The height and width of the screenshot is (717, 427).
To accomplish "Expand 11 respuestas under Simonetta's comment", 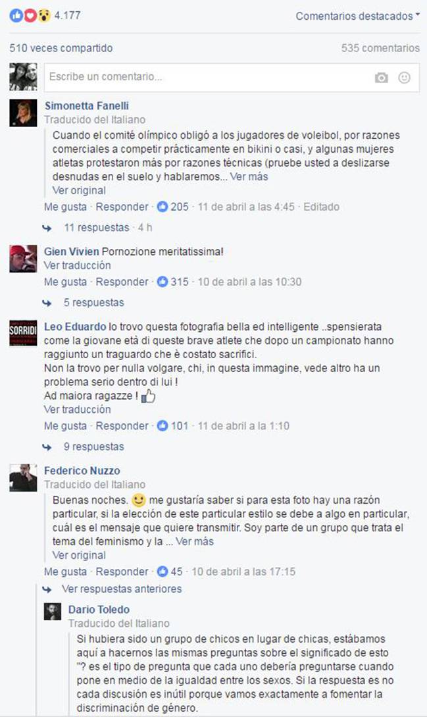I will click(x=97, y=227).
